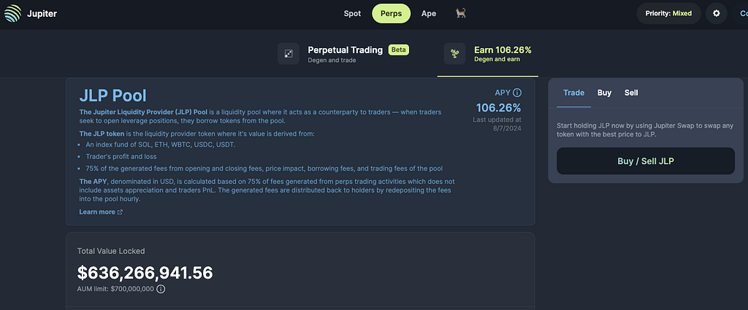748x310 pixels.
Task: Click the Jupiter logo icon
Action: 13,13
